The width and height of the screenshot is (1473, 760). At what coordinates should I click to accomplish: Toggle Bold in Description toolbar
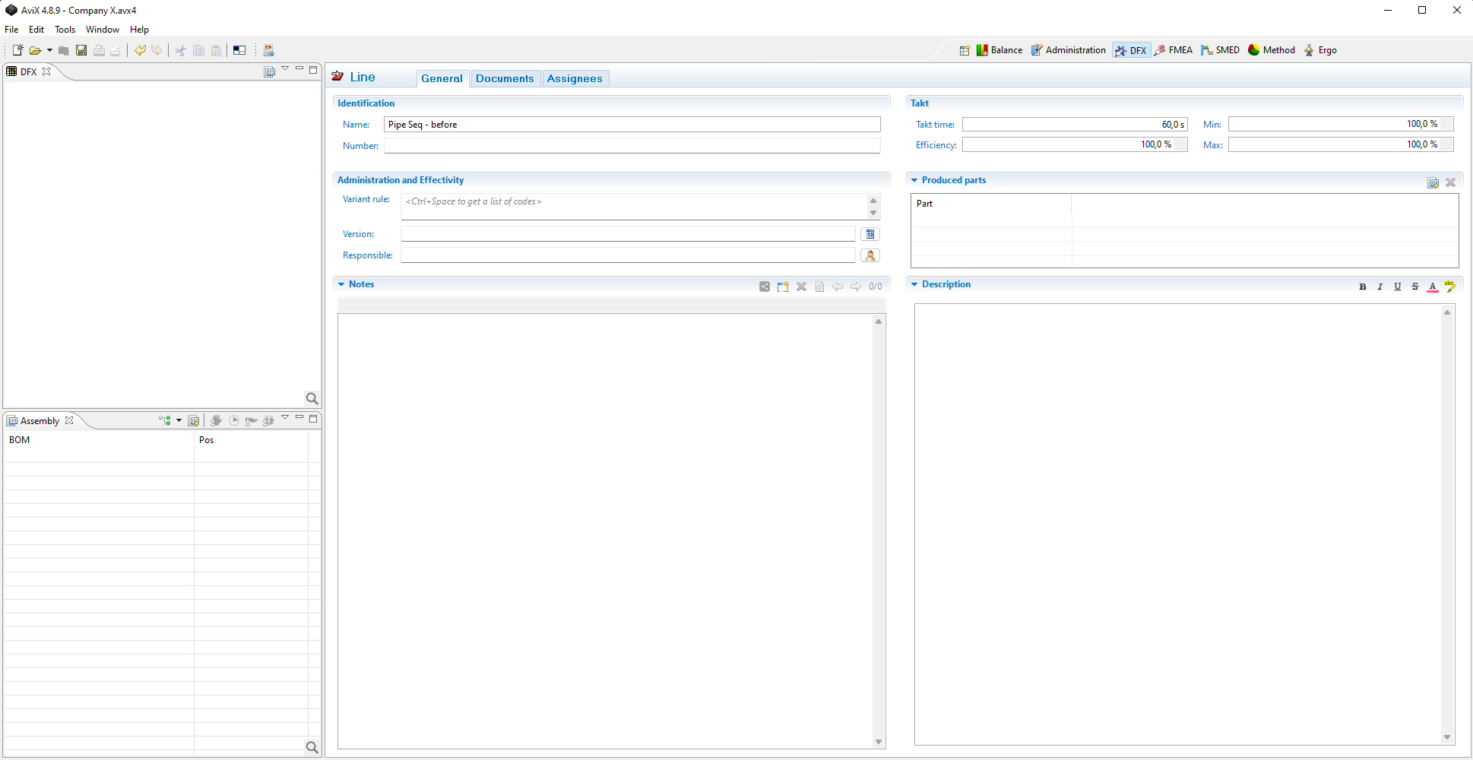click(1363, 287)
